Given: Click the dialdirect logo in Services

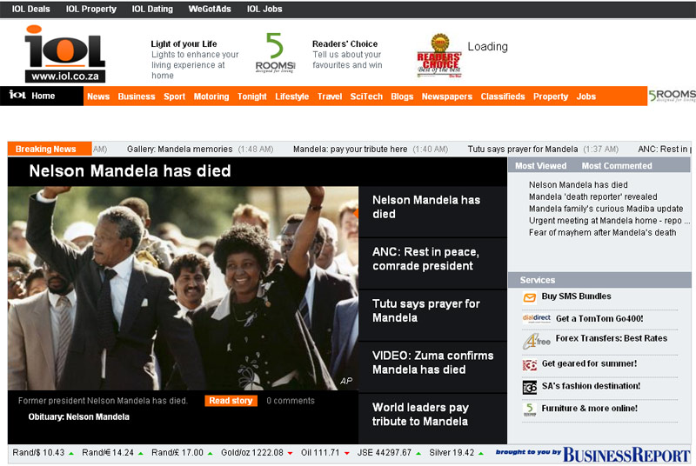Looking at the screenshot, I should [x=532, y=319].
